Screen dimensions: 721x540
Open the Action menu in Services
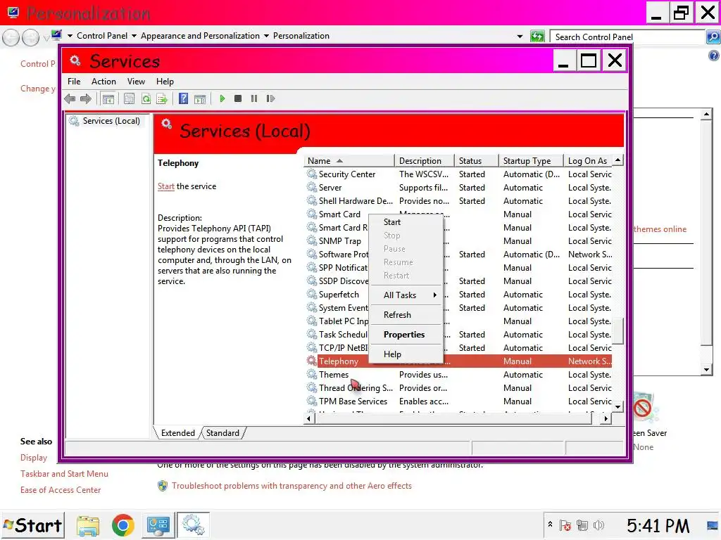[104, 82]
